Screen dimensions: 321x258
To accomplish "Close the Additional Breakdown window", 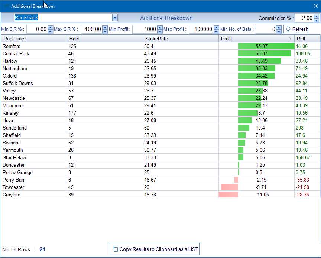I will (316, 6).
